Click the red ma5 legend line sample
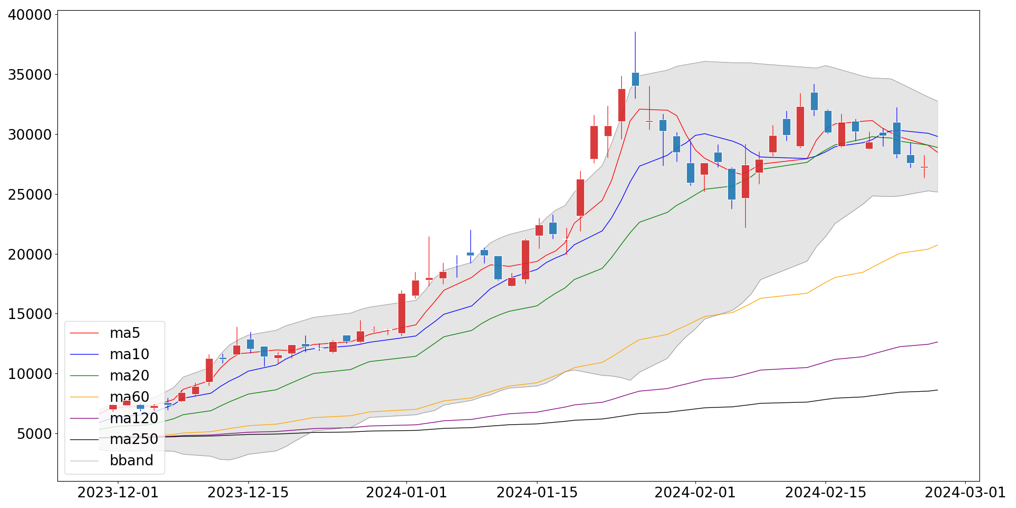1016x508 pixels. pyautogui.click(x=84, y=333)
